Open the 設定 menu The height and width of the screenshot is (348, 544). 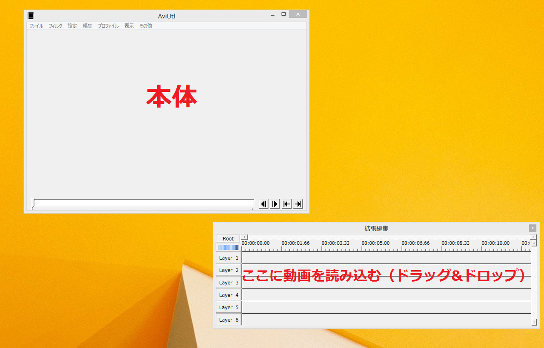[x=73, y=26]
